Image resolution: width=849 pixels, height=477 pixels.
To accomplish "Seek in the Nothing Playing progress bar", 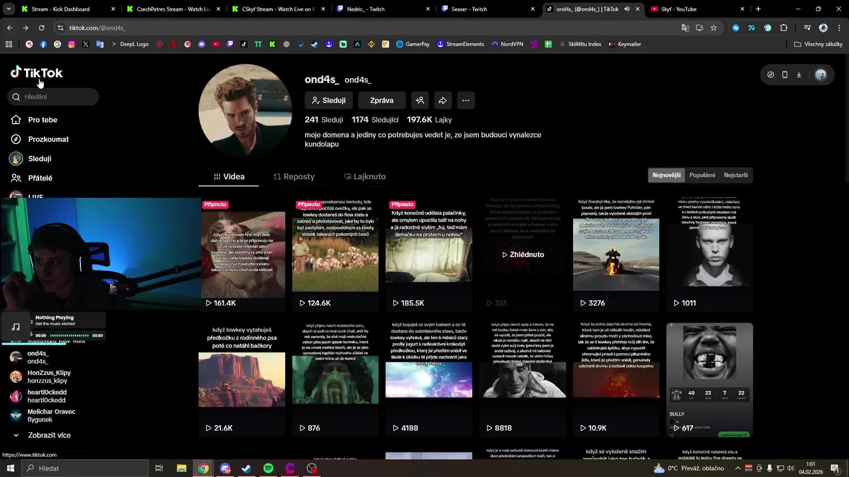I will click(70, 336).
